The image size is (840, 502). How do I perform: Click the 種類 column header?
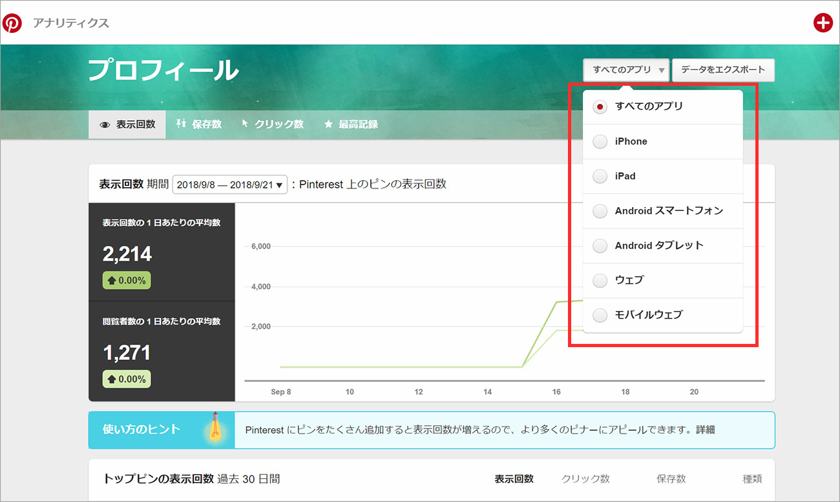pos(752,479)
